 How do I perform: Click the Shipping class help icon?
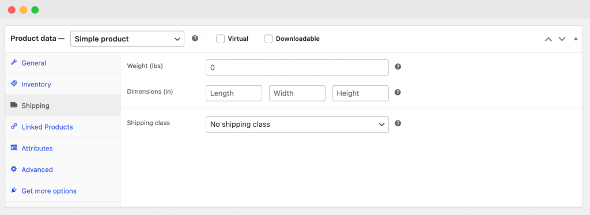click(398, 123)
